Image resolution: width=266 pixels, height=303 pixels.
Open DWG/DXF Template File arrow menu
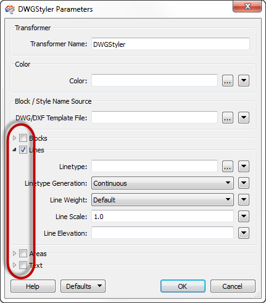click(244, 118)
